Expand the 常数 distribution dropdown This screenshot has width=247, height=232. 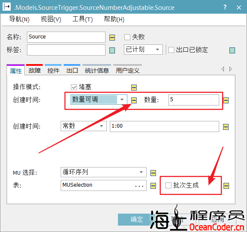click(84, 126)
